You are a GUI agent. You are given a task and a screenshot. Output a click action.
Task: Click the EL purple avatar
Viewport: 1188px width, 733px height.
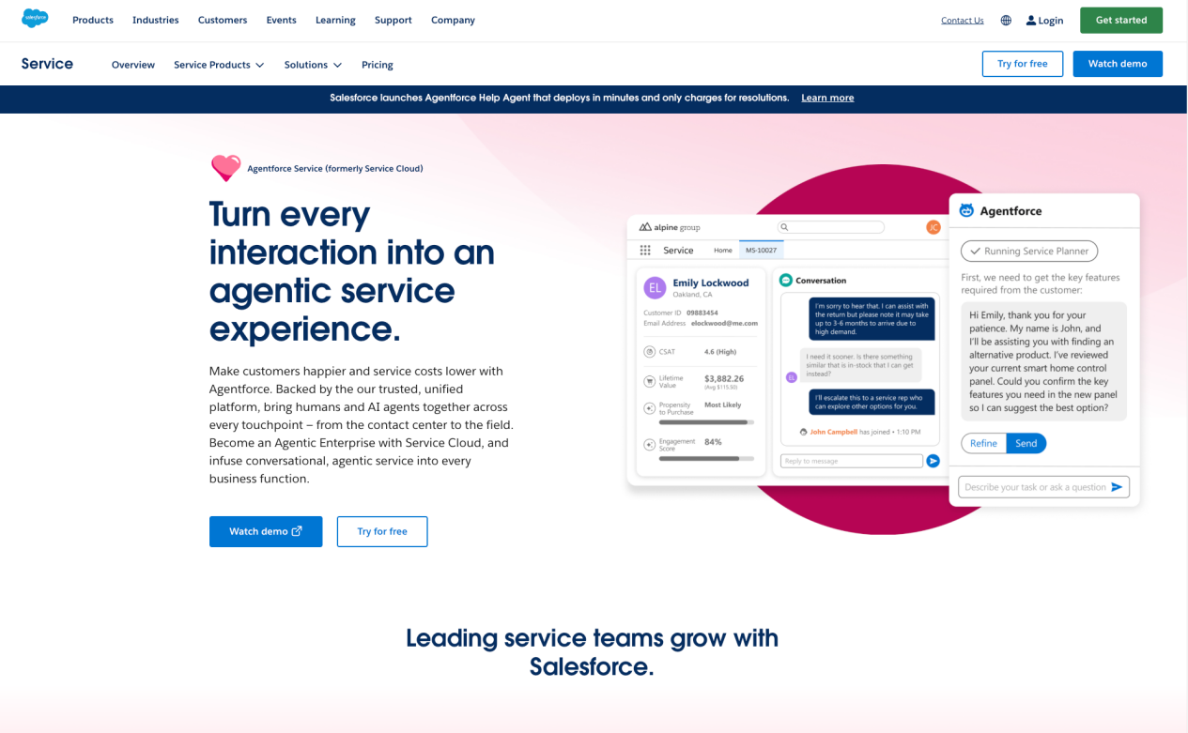coord(655,287)
